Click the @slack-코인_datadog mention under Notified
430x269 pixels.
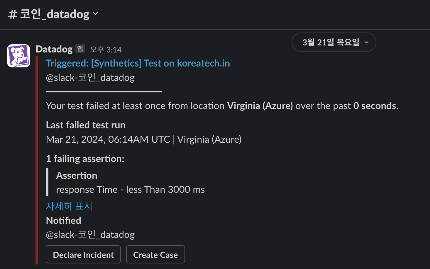pos(90,235)
